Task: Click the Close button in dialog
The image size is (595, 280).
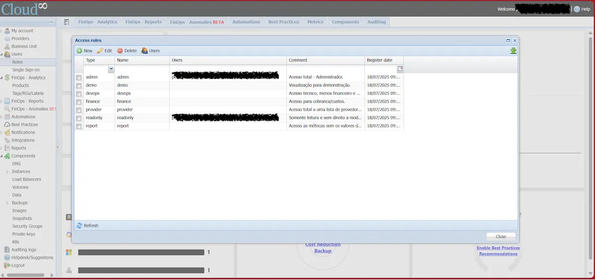Action: [x=501, y=236]
